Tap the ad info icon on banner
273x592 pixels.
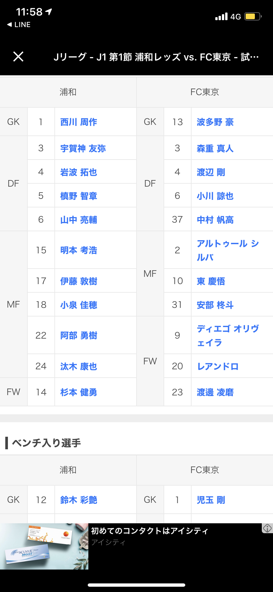click(x=267, y=528)
